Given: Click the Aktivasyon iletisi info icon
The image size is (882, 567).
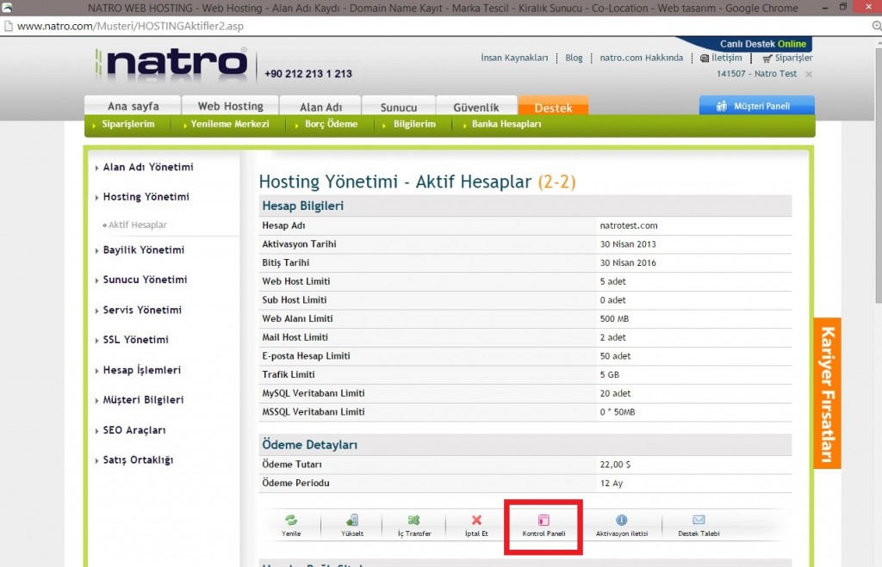Looking at the screenshot, I should click(x=622, y=520).
